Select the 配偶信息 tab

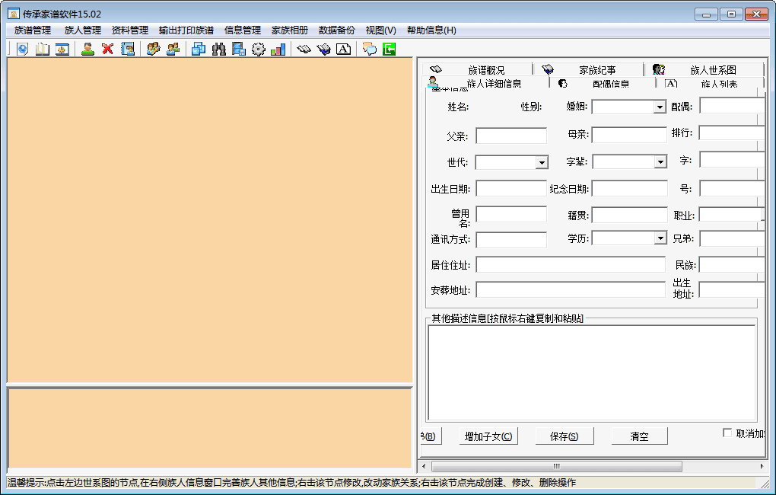tap(603, 83)
